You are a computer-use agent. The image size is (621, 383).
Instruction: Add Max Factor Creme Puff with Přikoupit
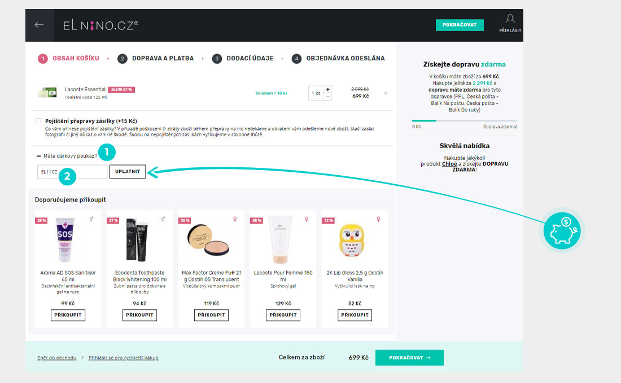click(211, 315)
